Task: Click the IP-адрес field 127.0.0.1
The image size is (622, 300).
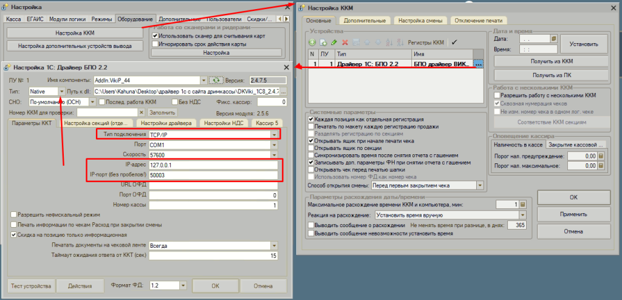Action: [x=213, y=165]
